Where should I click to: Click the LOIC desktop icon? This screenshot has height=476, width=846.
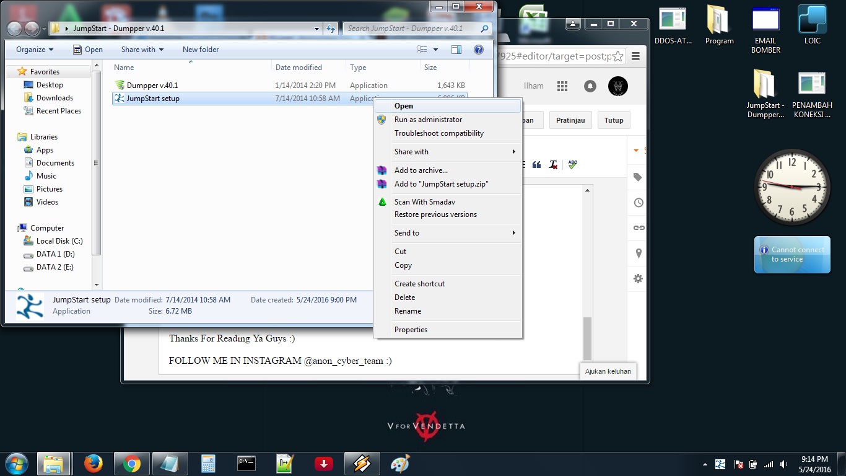tap(813, 25)
